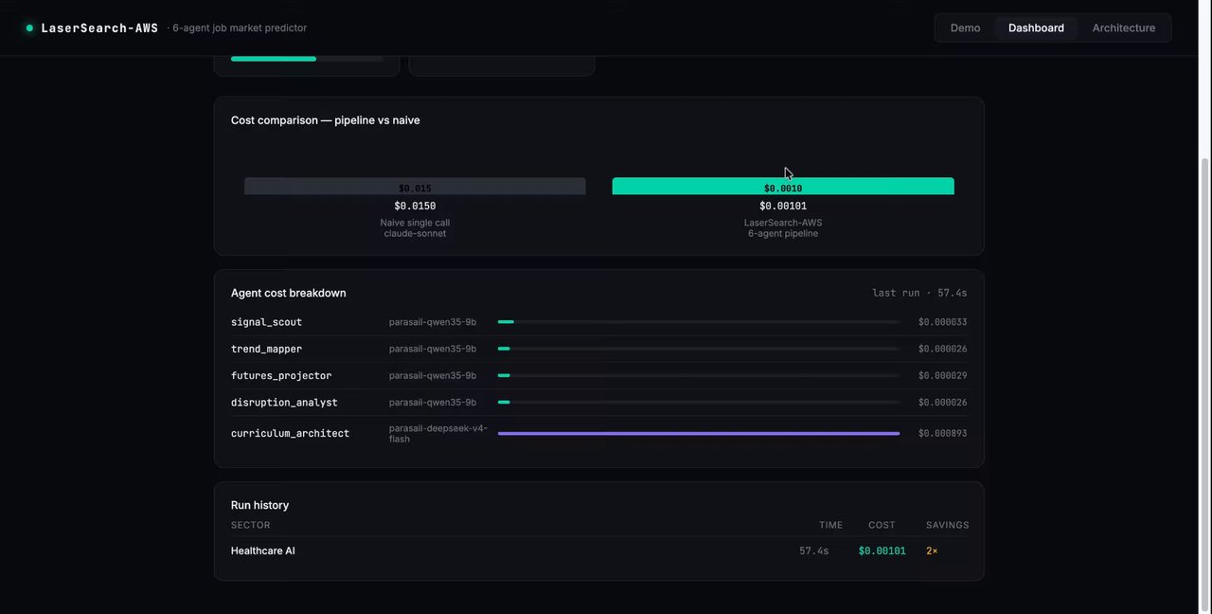Click the signal_scout cost bar
Screen dimensions: 1212x614
[699, 322]
